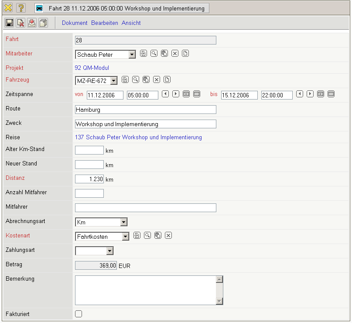Open the Dokument menu
Screen dimensions: 352x323
(75, 23)
